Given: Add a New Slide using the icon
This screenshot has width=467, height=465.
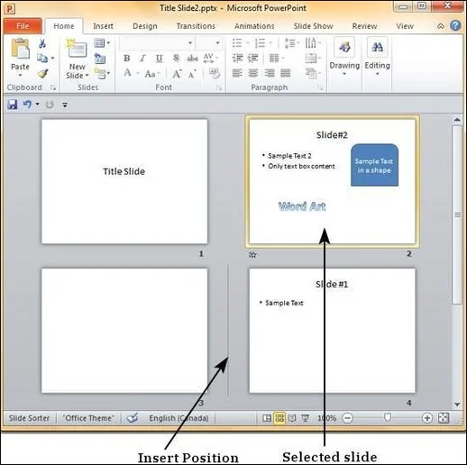Looking at the screenshot, I should pos(77,48).
